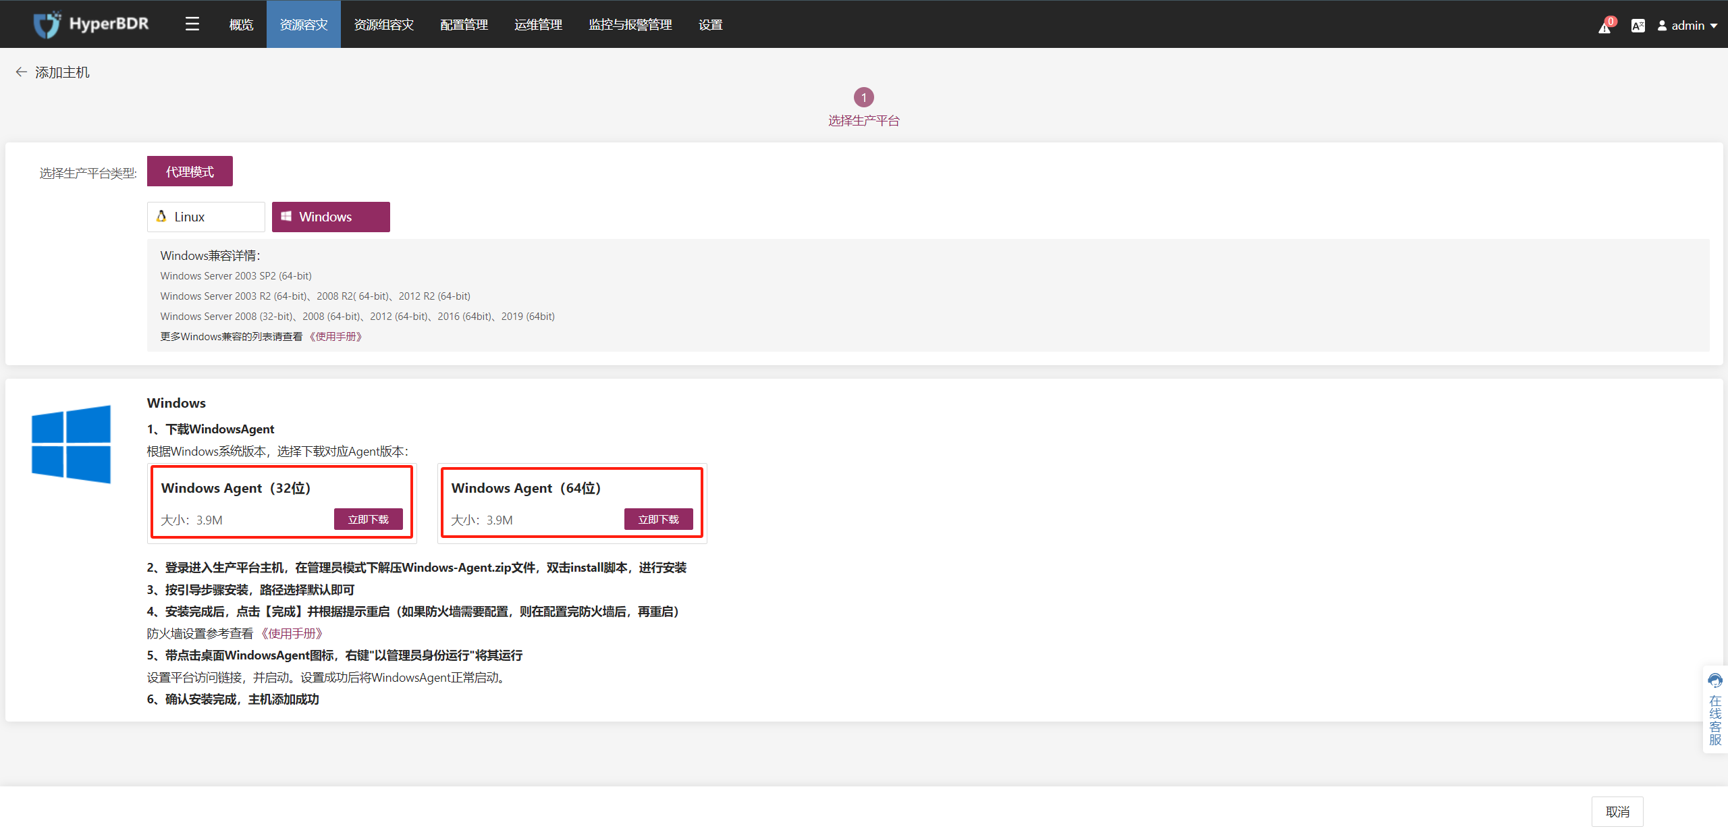Click the HyperBDR shield logo
The height and width of the screenshot is (837, 1728).
pos(47,25)
